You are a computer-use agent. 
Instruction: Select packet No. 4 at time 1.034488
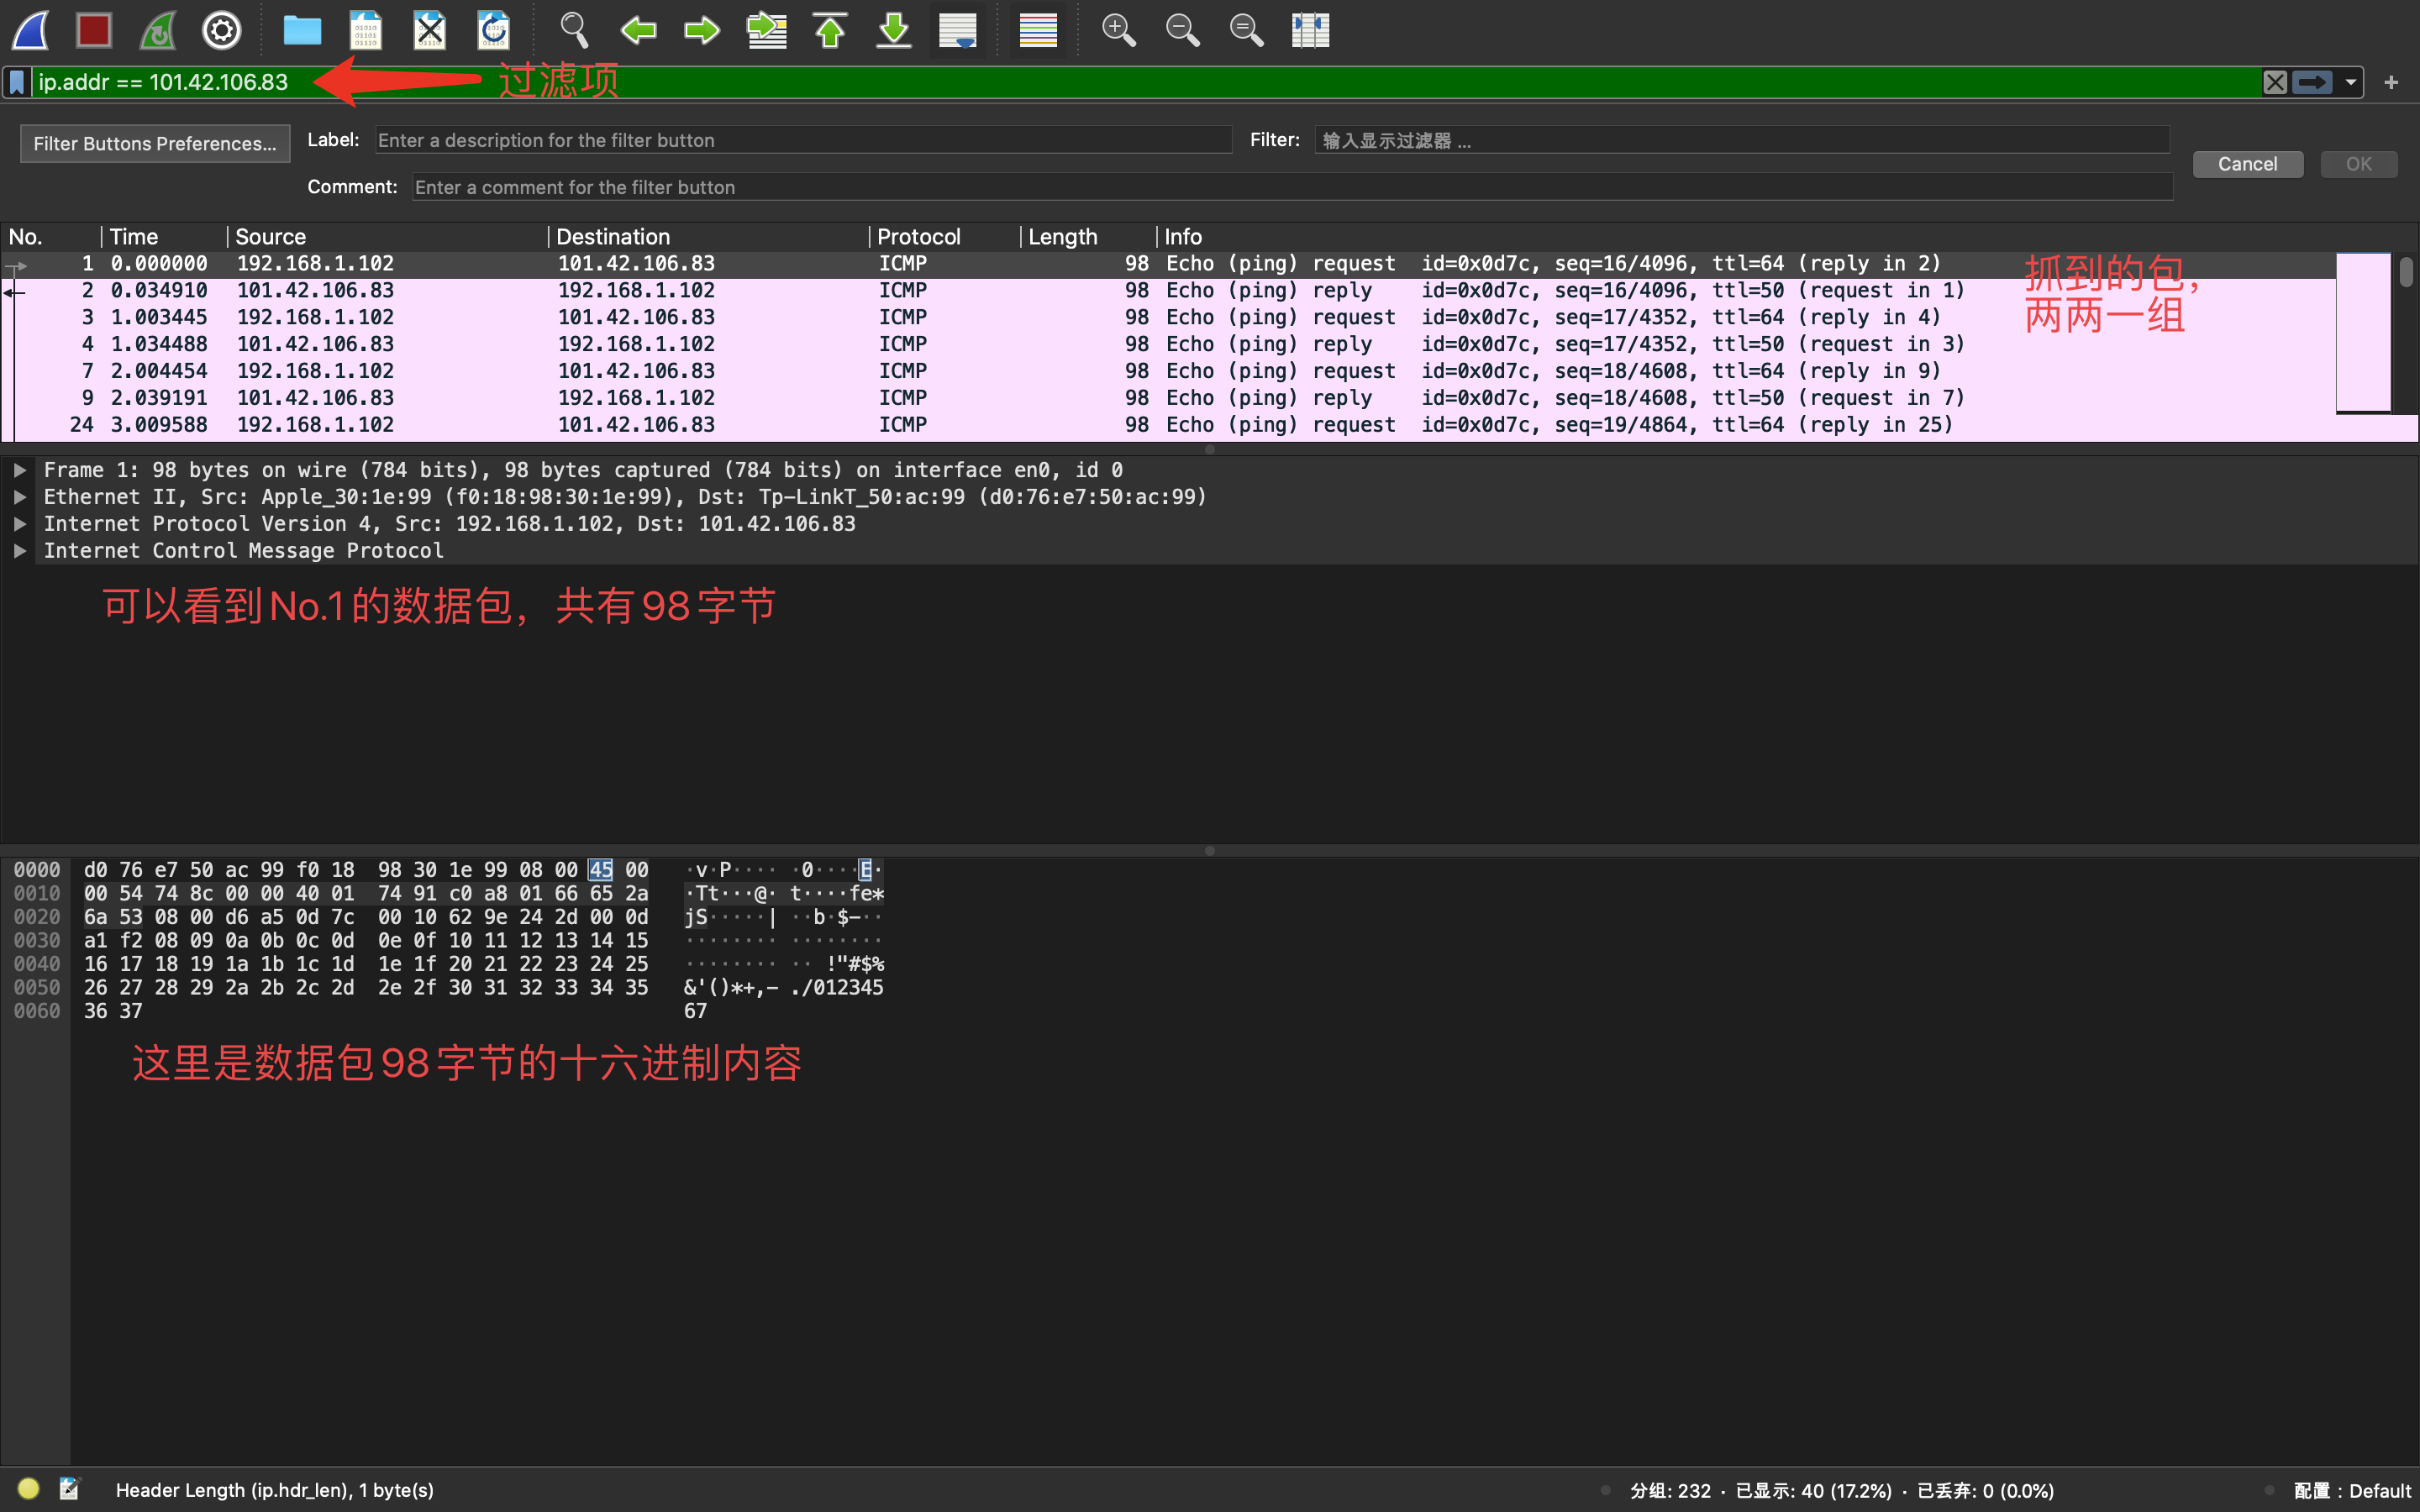pyautogui.click(x=1168, y=345)
